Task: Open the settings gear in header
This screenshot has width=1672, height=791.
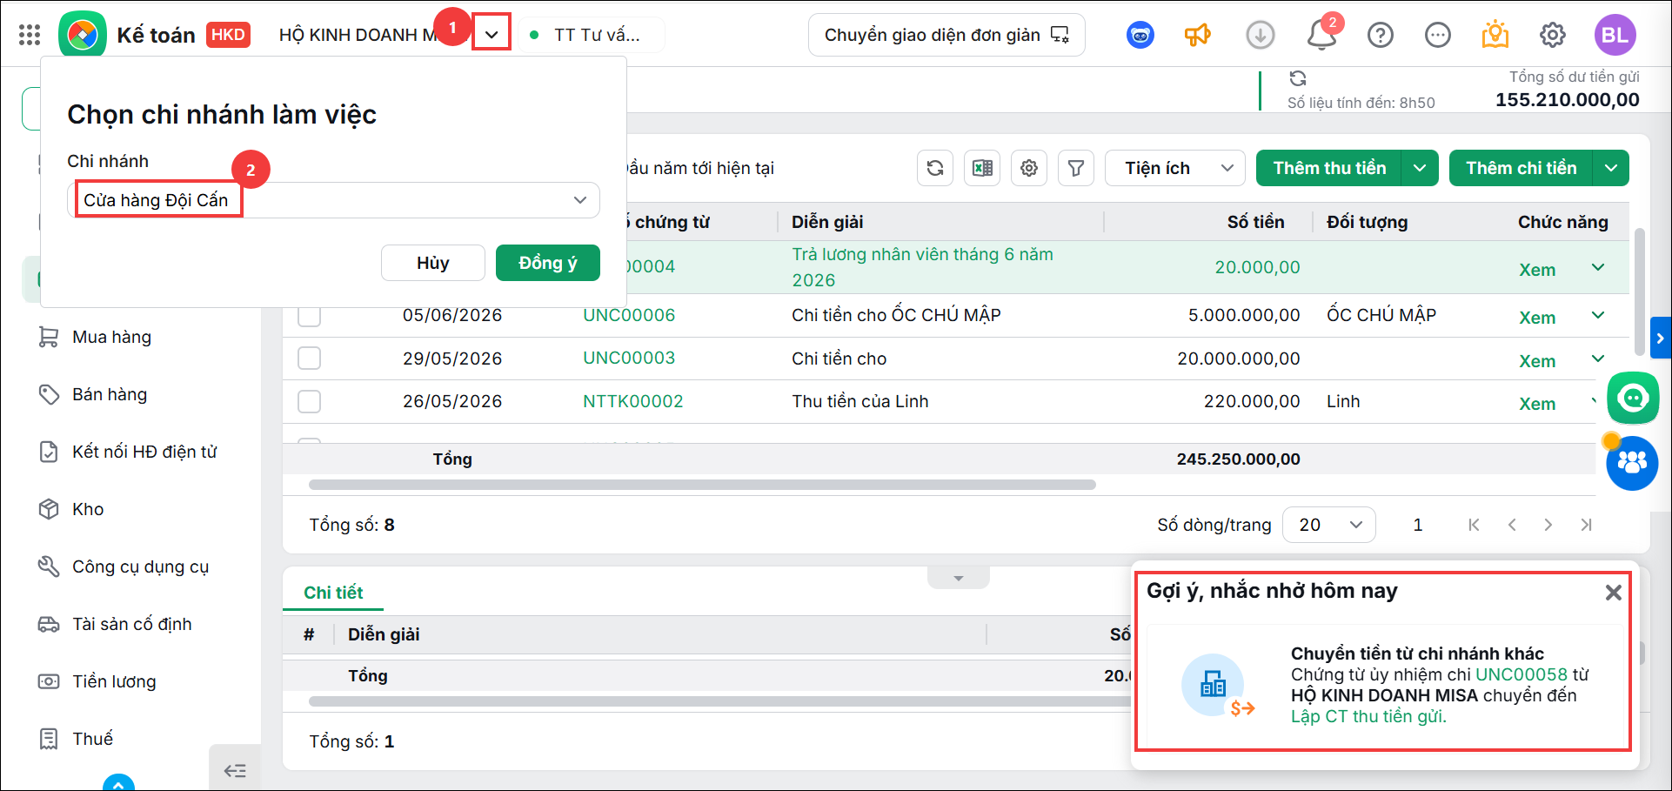Action: click(1553, 35)
